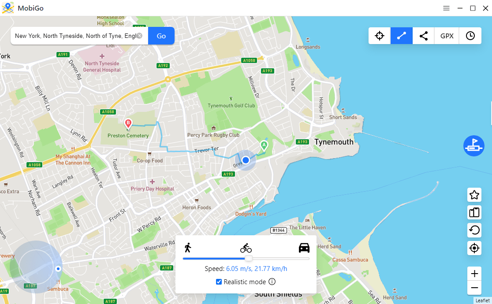Show Realistic mode info tooltip icon
This screenshot has height=304, width=492.
click(272, 282)
